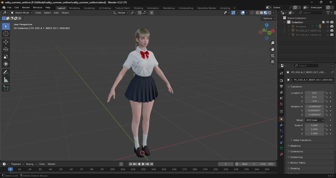This screenshot has height=178, width=336.
Task: Click the Marker menu in timeline
Action: 52,164
